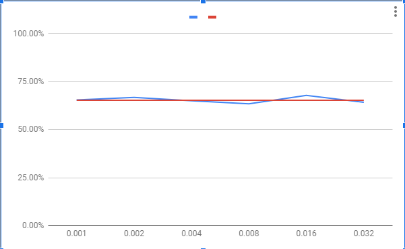
Task: Click the 100.00% vertical axis label
Action: coord(28,34)
